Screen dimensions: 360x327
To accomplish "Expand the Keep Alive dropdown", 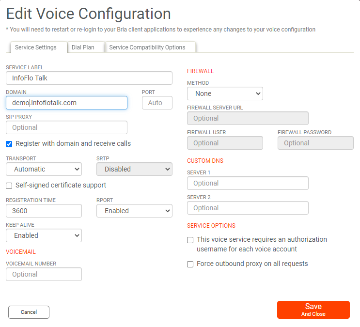I will pos(44,235).
